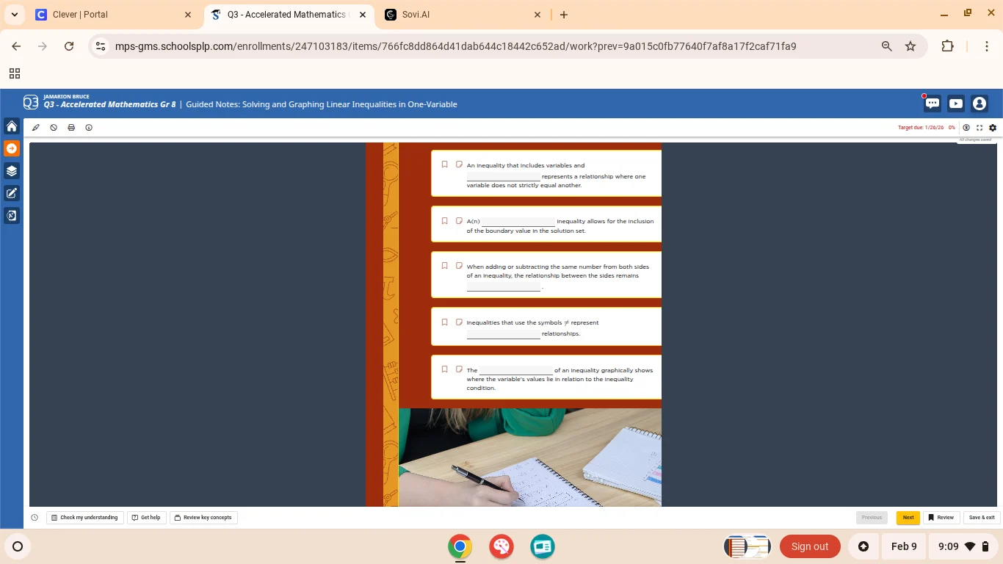Click the 0% progress indicator
Viewport: 1003px width, 564px height.
(952, 127)
